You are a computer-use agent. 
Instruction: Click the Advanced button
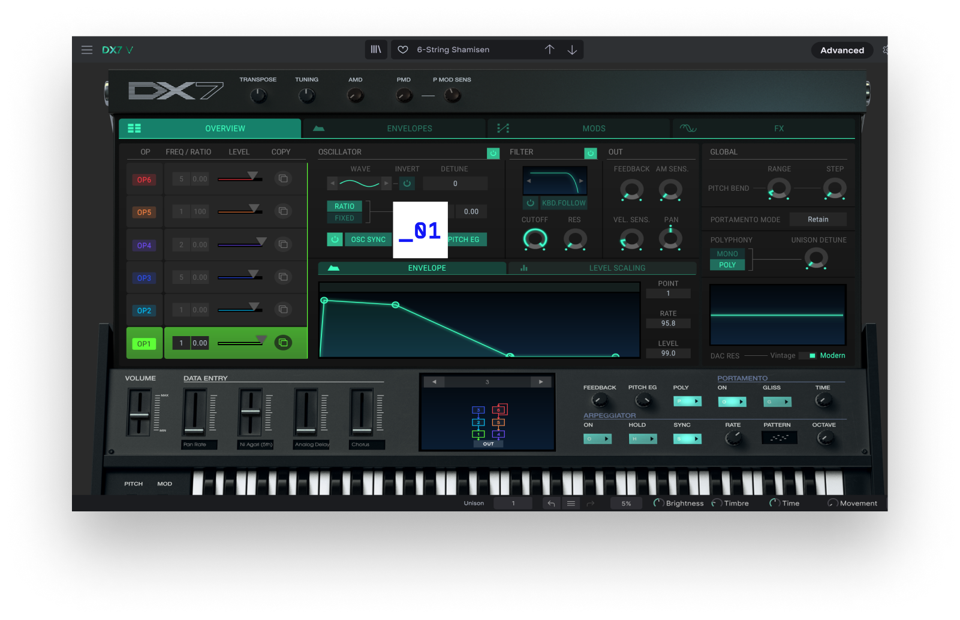[842, 50]
